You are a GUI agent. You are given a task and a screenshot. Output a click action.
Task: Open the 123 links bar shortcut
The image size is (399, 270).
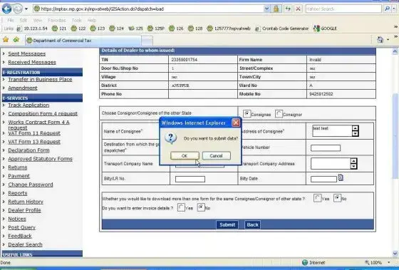(97, 28)
